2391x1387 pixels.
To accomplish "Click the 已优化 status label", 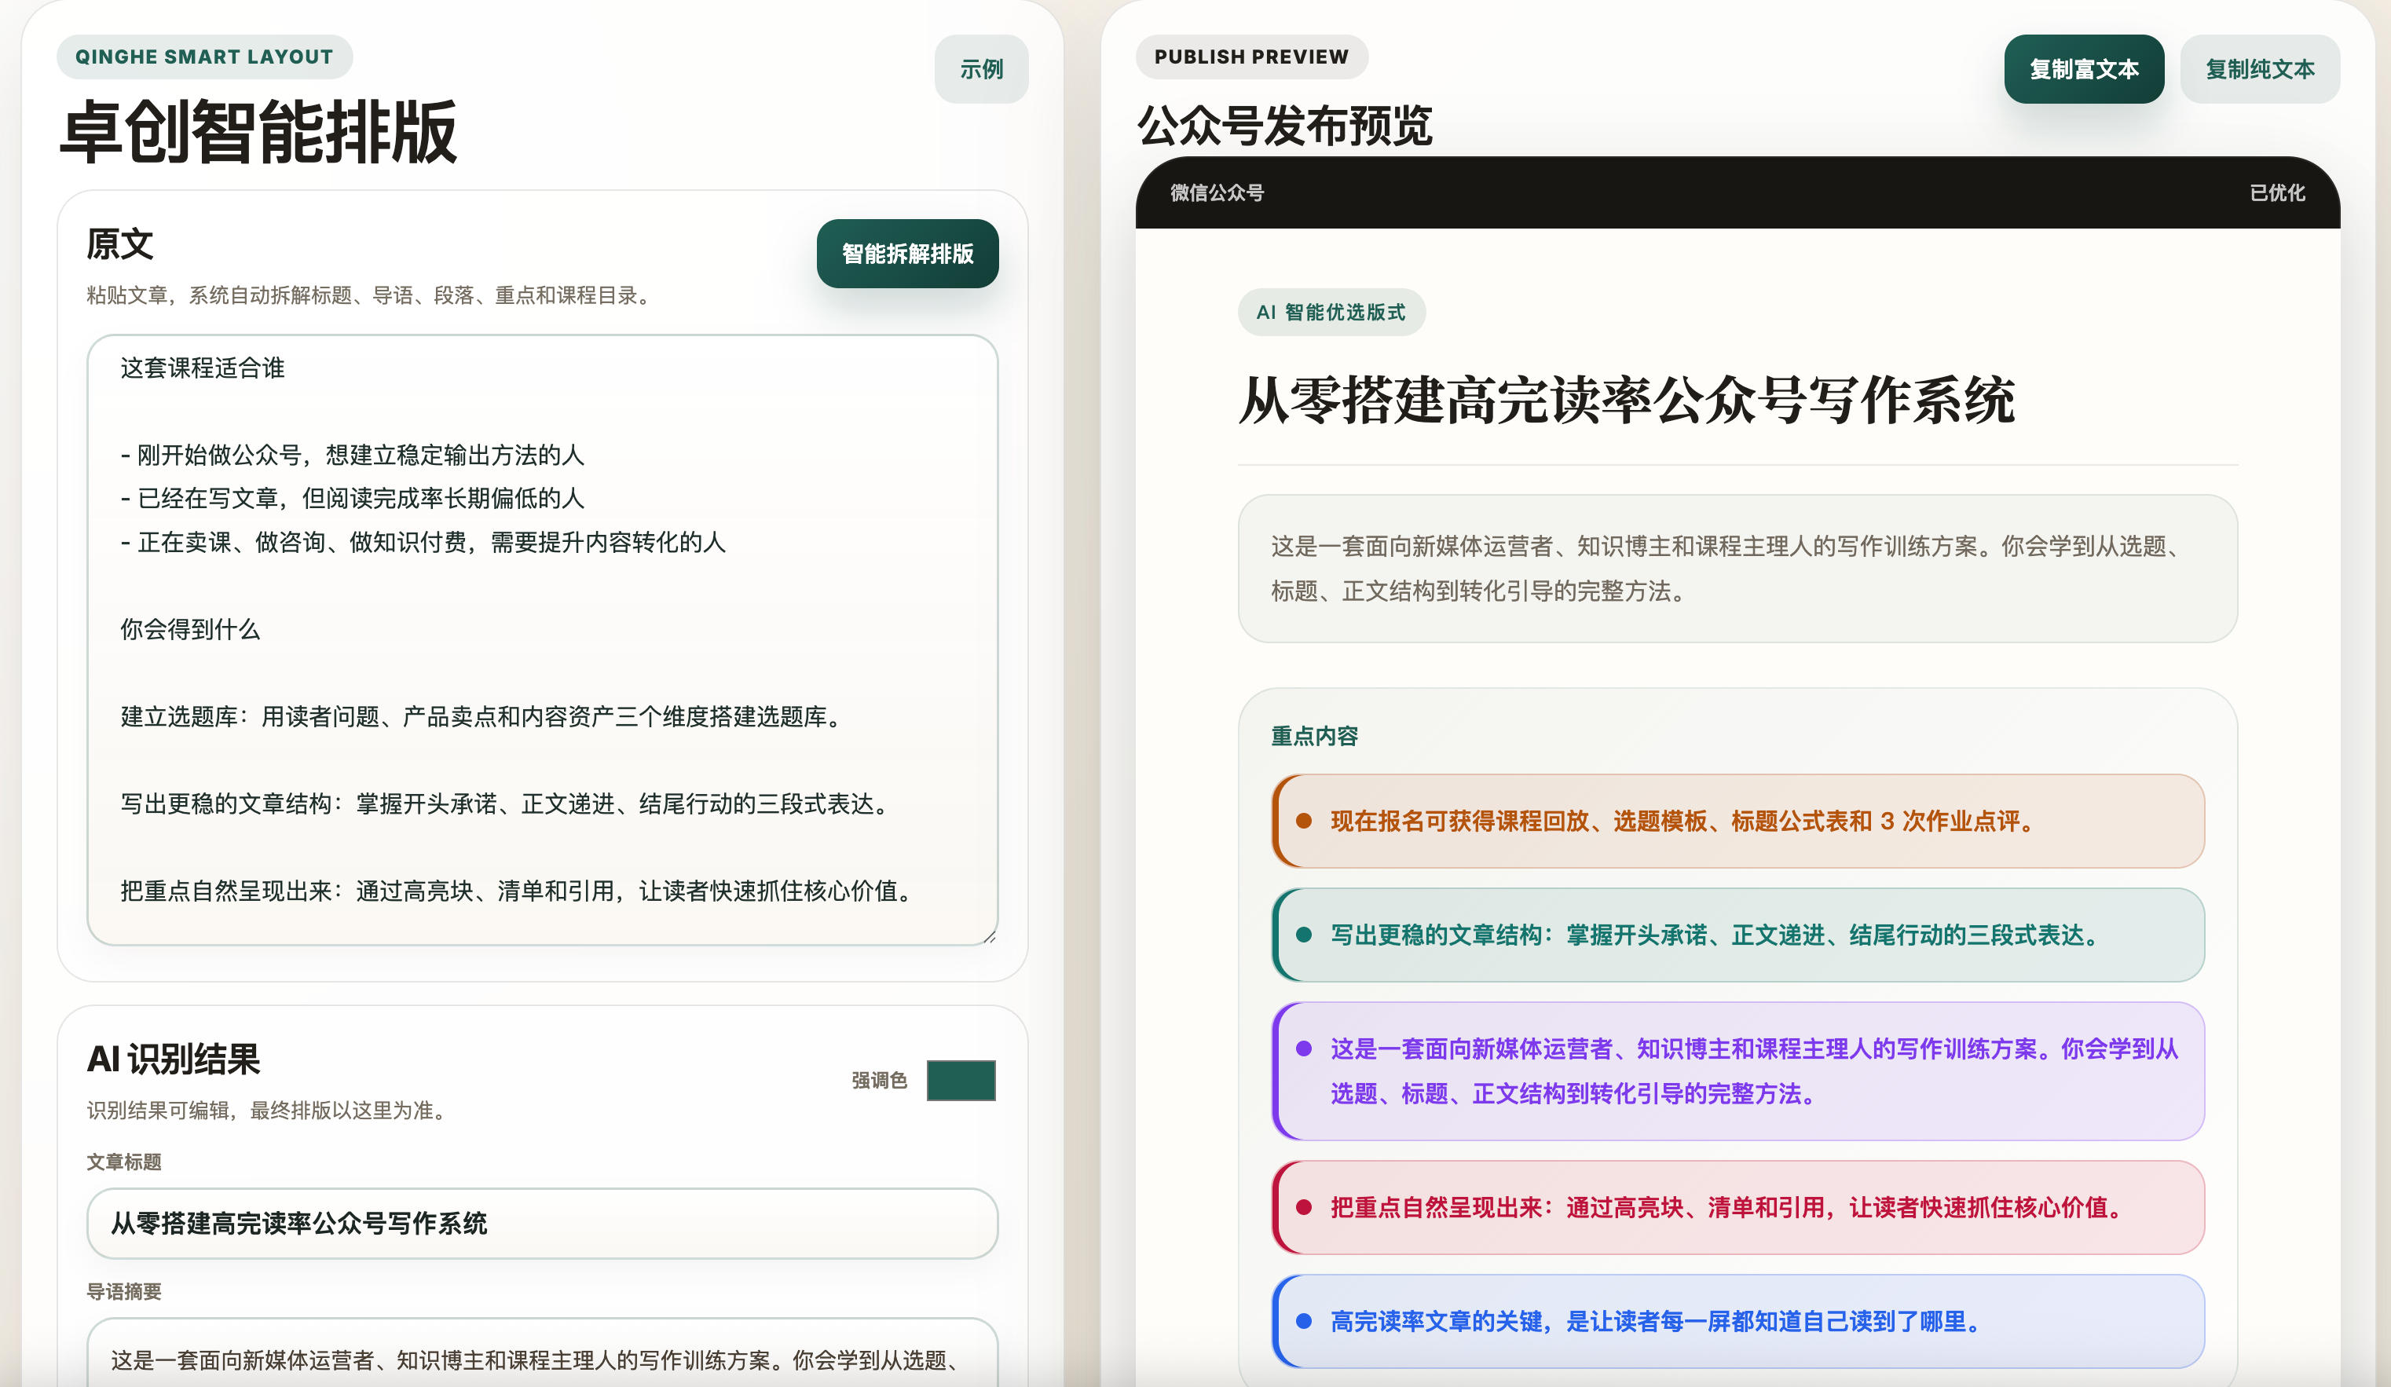I will [2276, 192].
